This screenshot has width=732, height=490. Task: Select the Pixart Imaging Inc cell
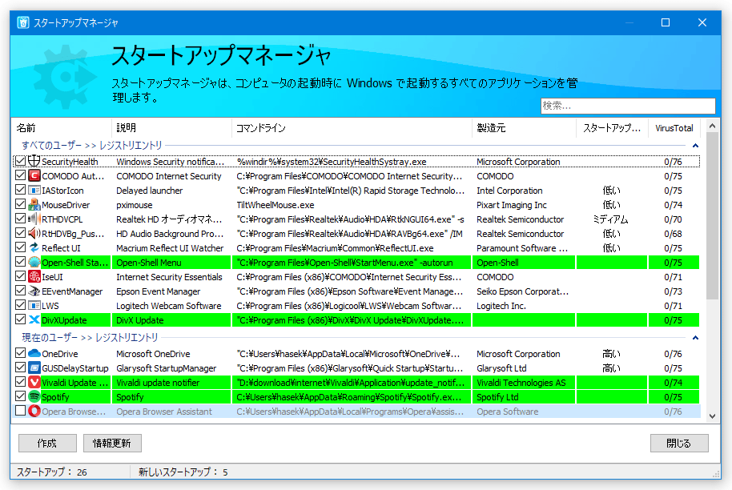(x=512, y=205)
